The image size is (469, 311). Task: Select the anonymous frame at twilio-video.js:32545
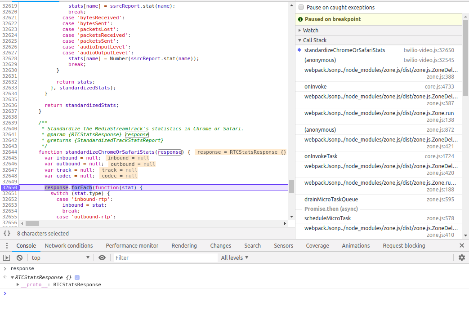[x=378, y=60]
